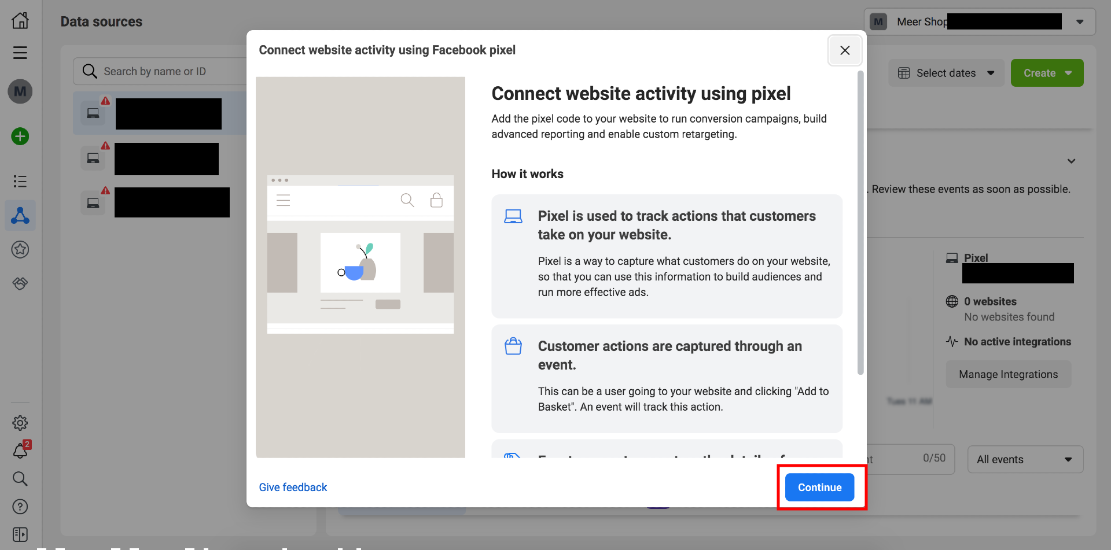This screenshot has width=1111, height=550.
Task: Open the settings gear in sidebar
Action: point(20,423)
